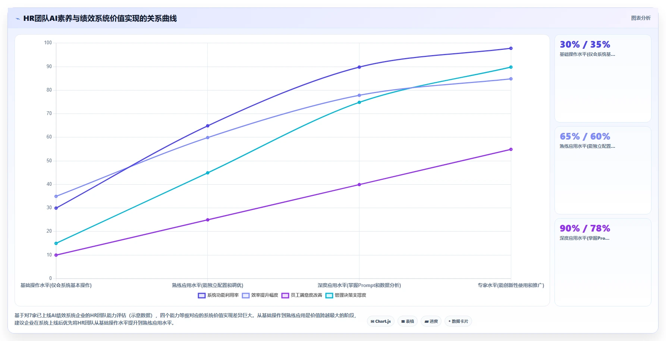Click 效率提升幅度 point at 85 on 专家水平
Image resolution: width=666 pixels, height=341 pixels.
511,79
